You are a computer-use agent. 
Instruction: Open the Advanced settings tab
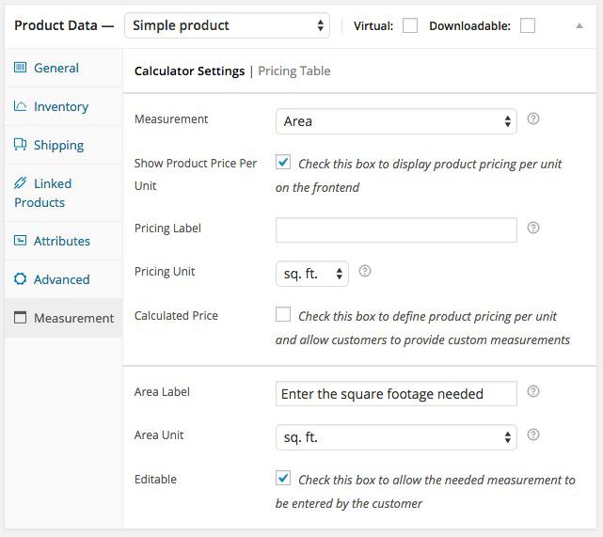pos(61,279)
